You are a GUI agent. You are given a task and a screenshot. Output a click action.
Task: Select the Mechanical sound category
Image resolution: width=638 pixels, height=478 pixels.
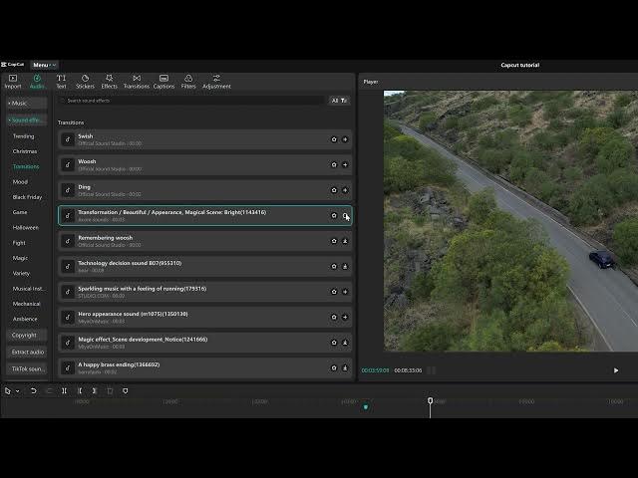[27, 304]
